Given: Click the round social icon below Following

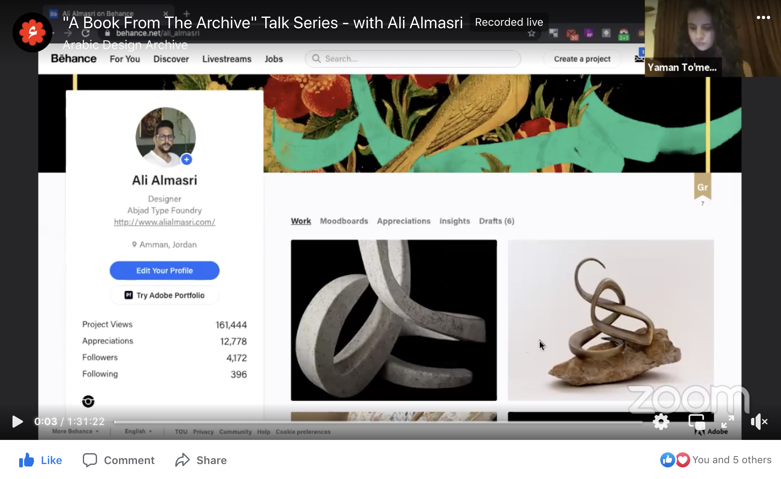Looking at the screenshot, I should pyautogui.click(x=88, y=401).
